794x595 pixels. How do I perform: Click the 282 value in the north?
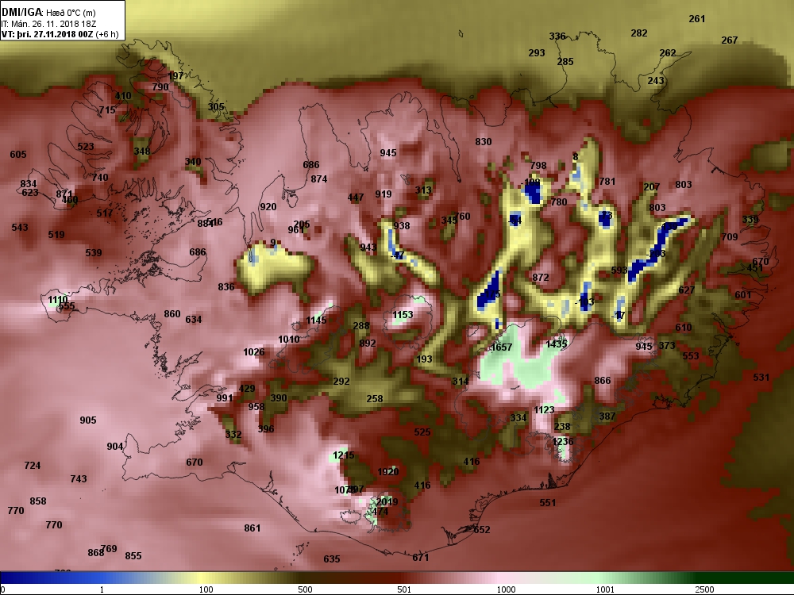pos(639,33)
